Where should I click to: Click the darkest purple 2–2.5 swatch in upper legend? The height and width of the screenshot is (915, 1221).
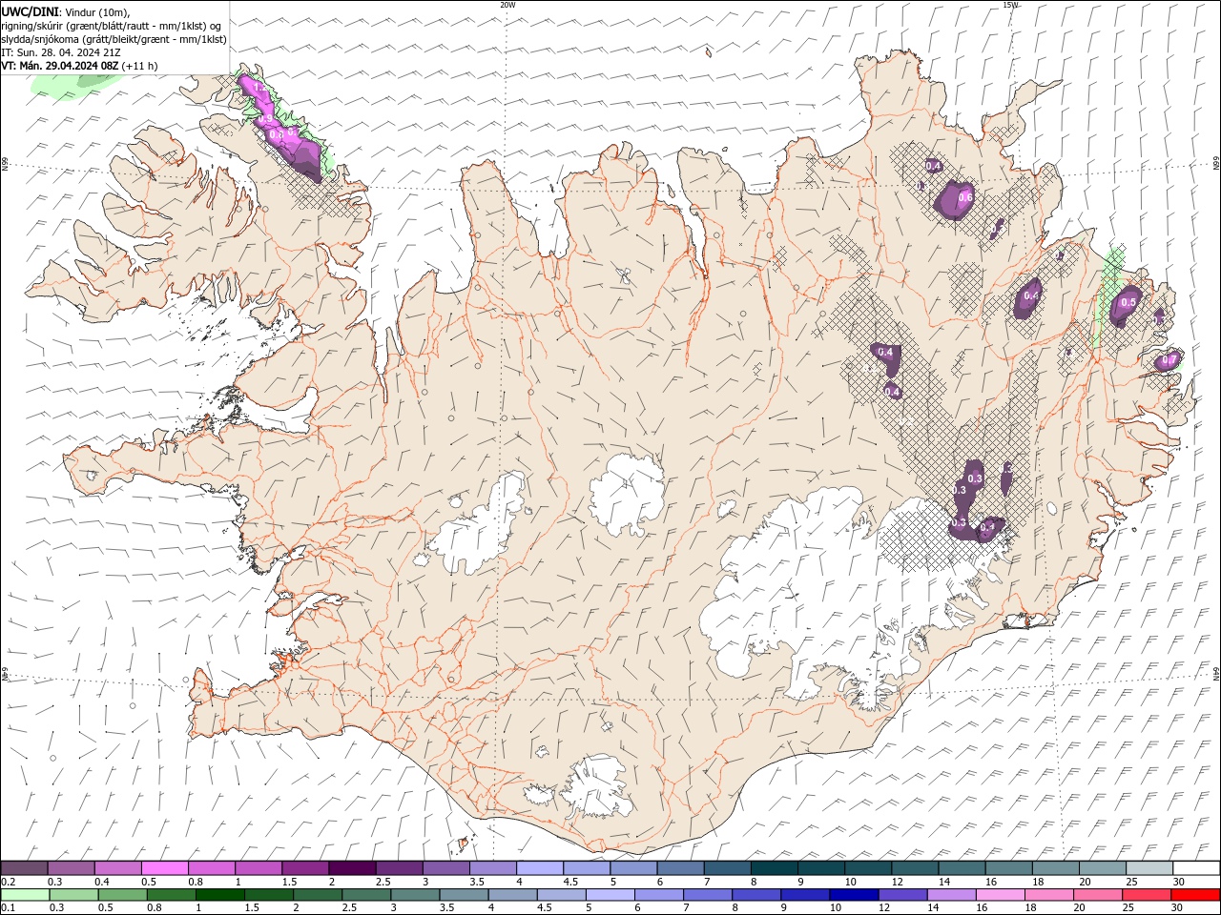tap(351, 867)
